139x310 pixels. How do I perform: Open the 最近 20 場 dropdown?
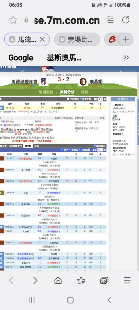point(100,150)
